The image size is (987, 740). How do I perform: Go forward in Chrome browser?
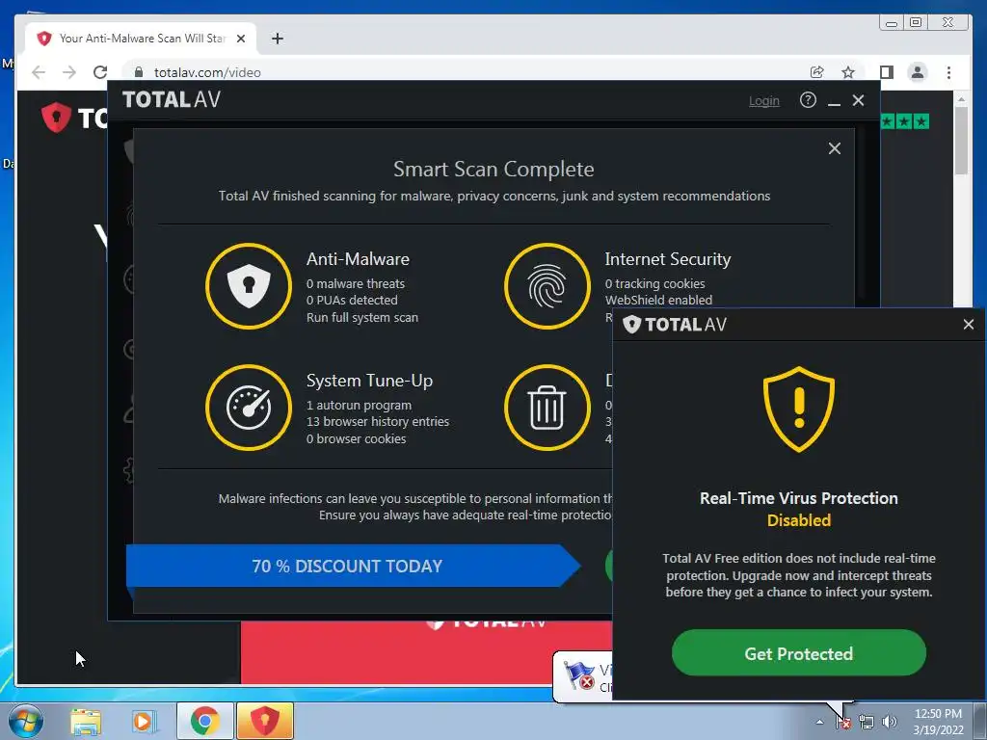point(69,72)
